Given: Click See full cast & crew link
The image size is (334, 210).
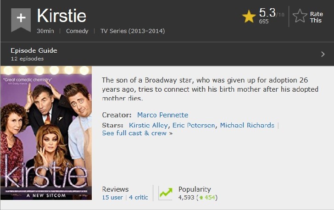Looking at the screenshot, I should [137, 133].
